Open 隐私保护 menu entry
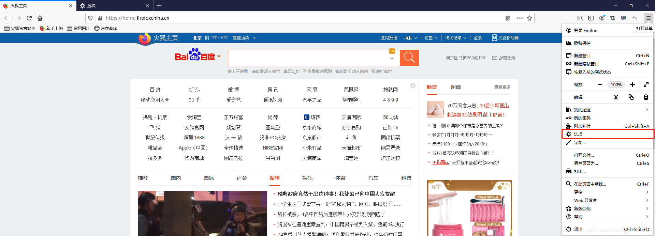Image resolution: width=655 pixels, height=236 pixels. coord(608,43)
